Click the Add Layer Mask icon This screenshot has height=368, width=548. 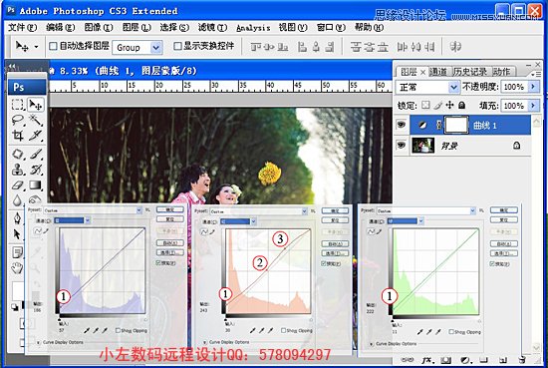pos(445,360)
